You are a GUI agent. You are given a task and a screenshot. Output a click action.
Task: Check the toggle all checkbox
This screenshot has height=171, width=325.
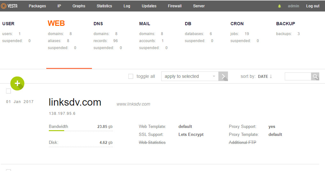coord(131,76)
